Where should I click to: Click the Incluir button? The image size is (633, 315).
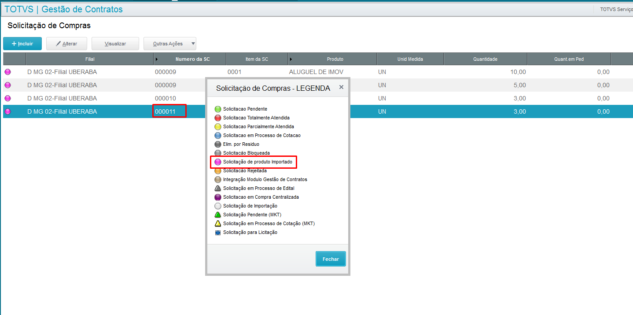[x=22, y=44]
